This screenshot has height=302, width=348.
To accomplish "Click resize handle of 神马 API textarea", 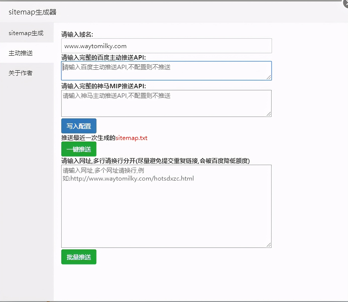I will [269, 114].
